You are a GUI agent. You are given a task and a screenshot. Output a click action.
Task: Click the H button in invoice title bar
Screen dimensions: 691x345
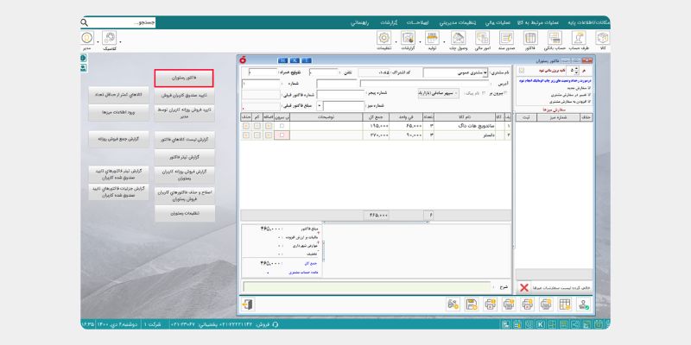click(x=282, y=60)
